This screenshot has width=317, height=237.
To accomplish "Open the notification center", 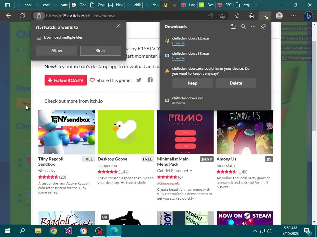I will (x=307, y=231).
